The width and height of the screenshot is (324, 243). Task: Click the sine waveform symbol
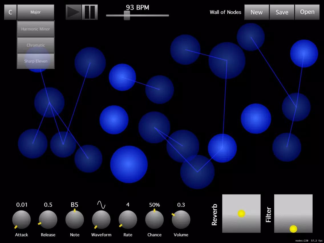[x=101, y=204]
